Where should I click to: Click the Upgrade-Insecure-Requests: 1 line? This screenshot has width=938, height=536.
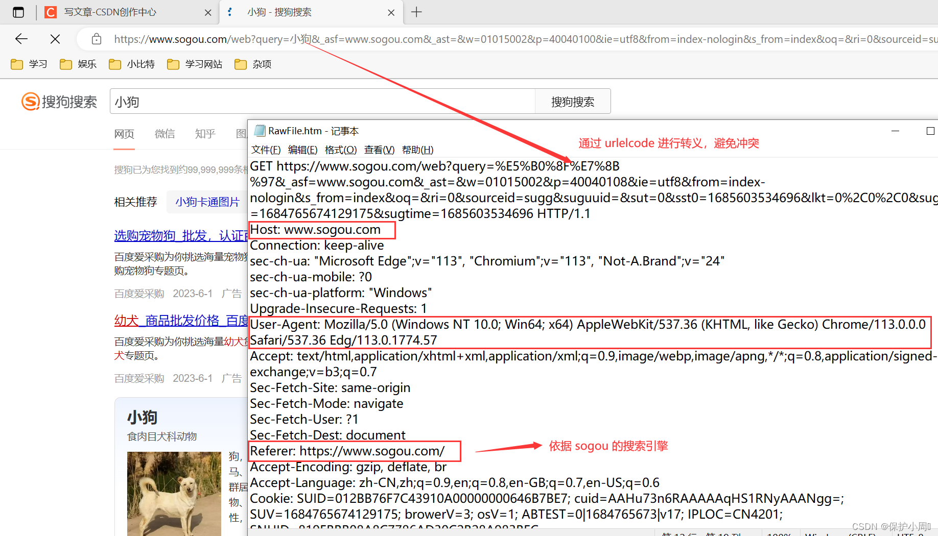(338, 309)
